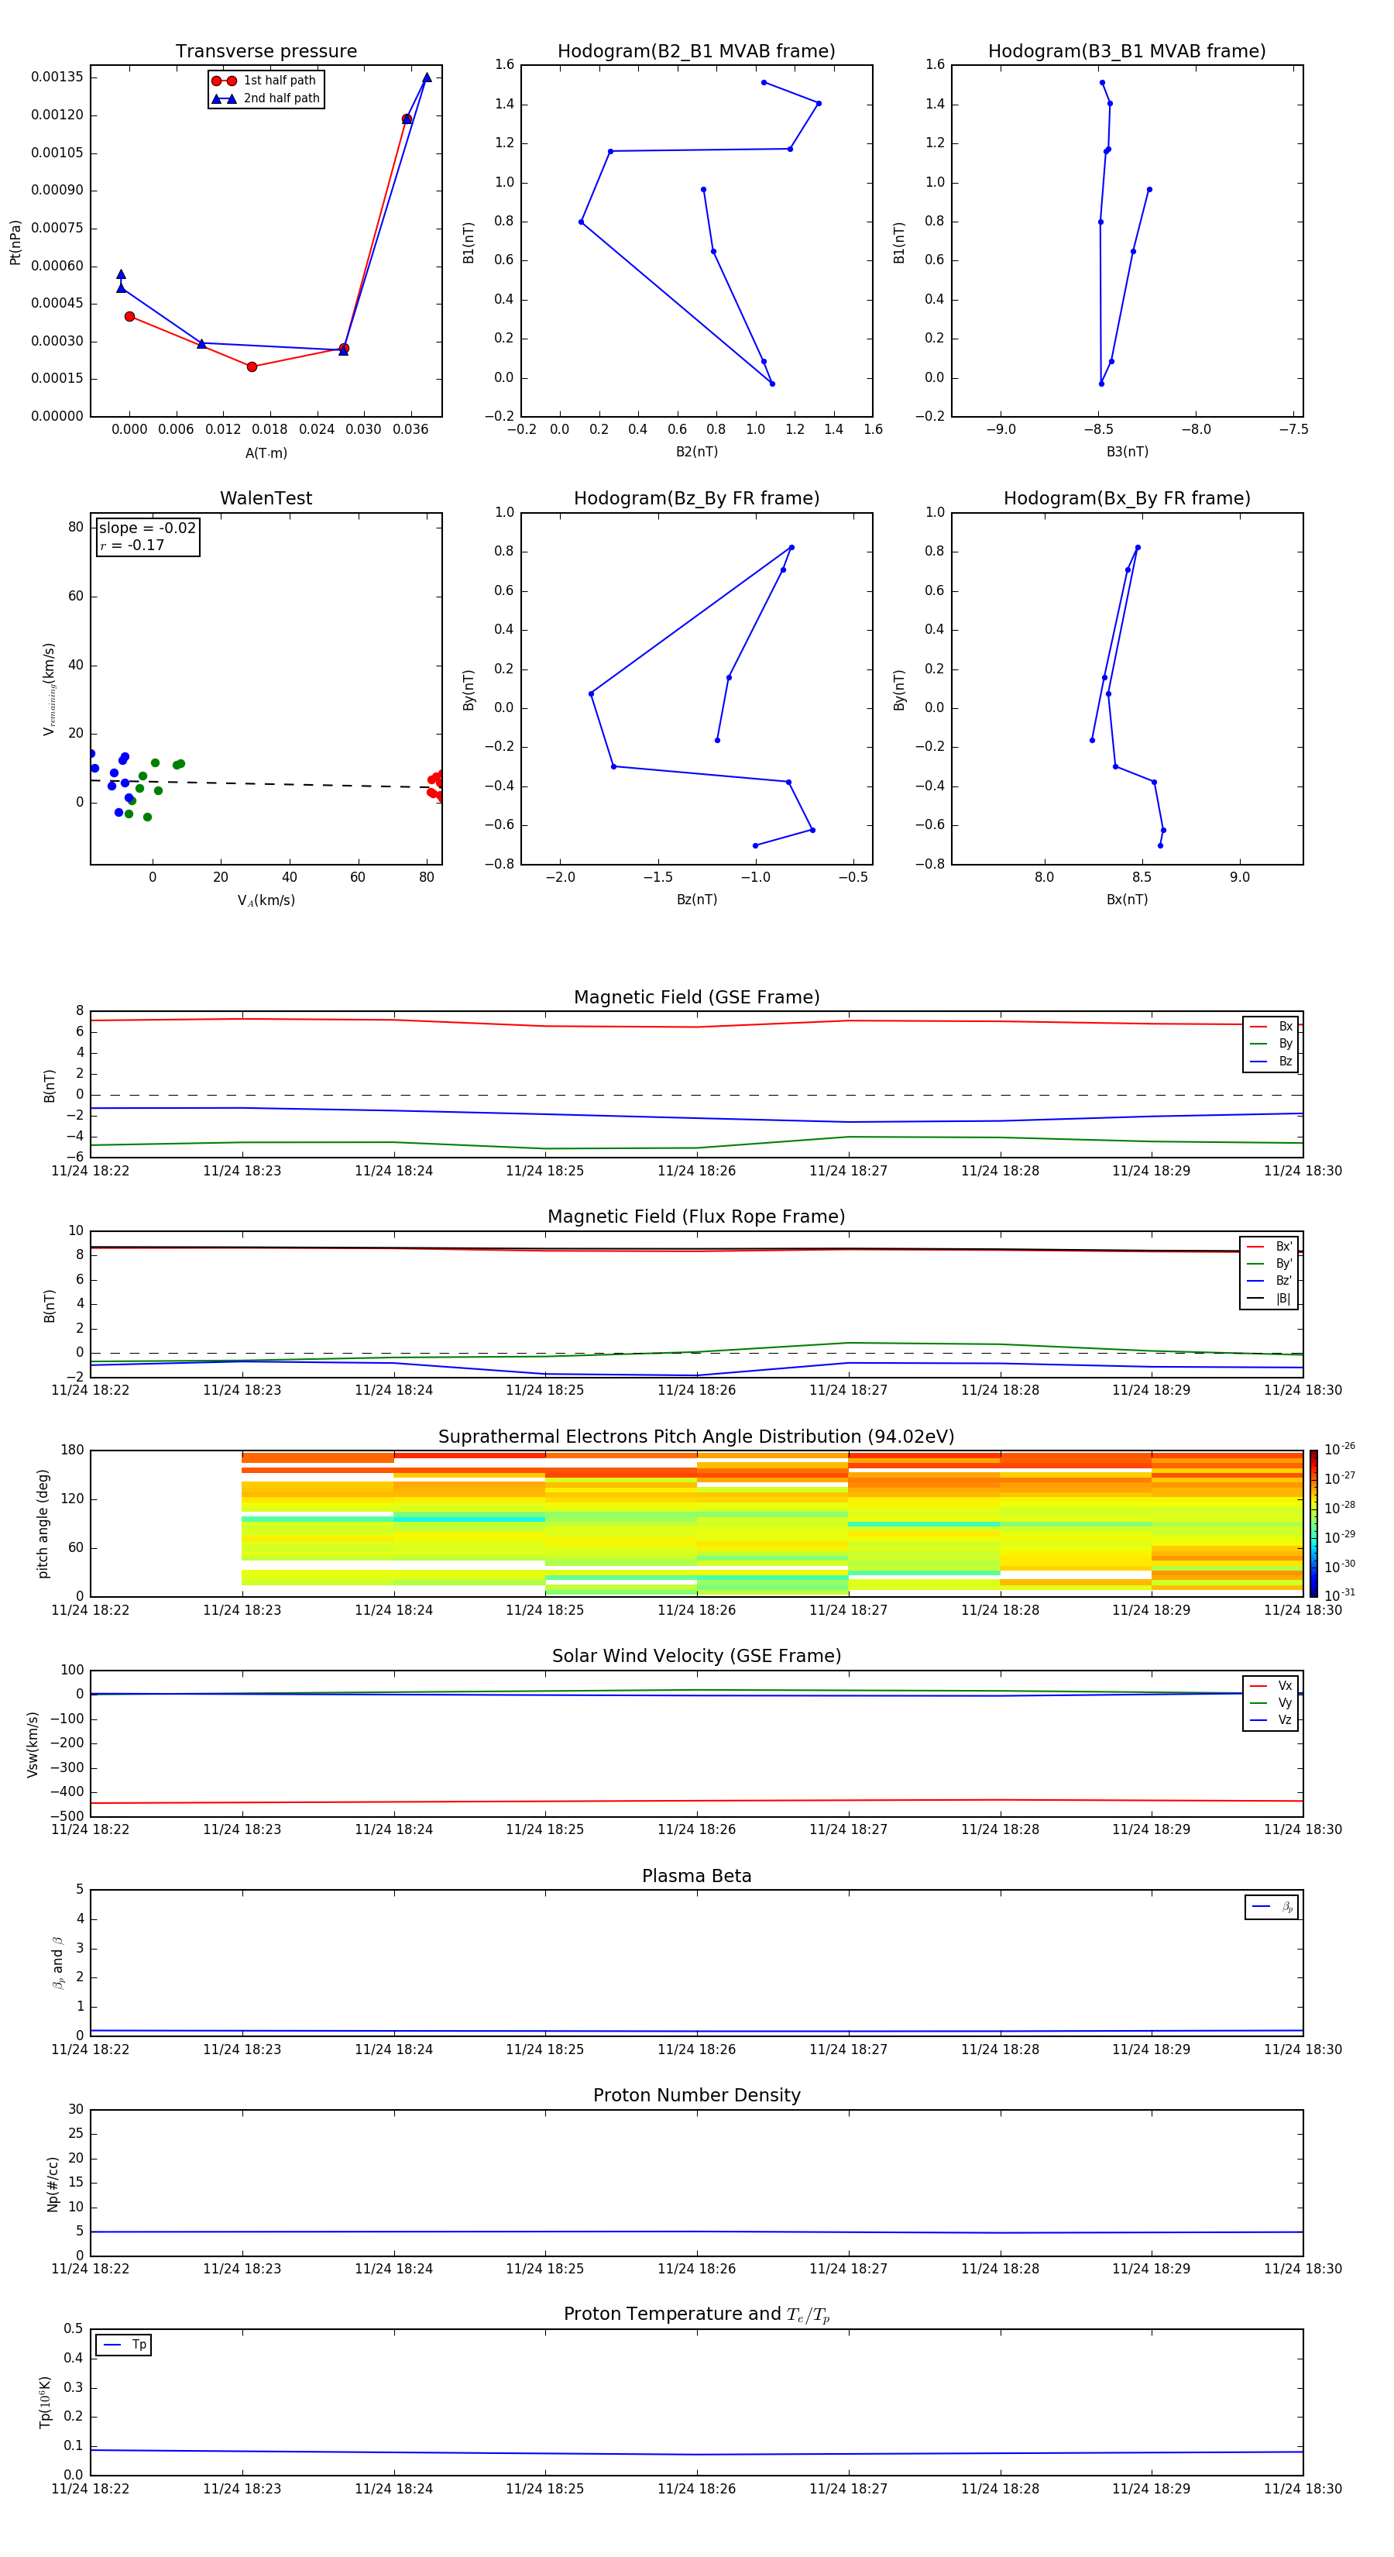
Task: Click the Plasma Beta plot title
Action: [x=696, y=1876]
